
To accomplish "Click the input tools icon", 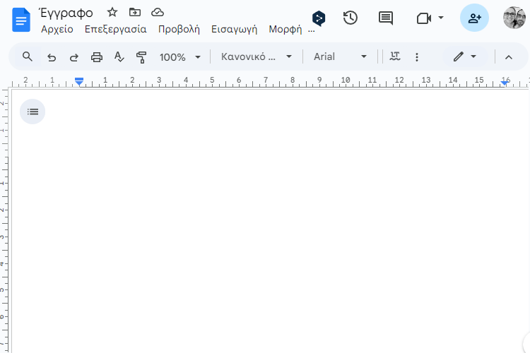I will (395, 56).
